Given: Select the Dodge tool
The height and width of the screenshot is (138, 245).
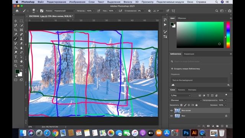Looking at the screenshot, I should point(16,52).
